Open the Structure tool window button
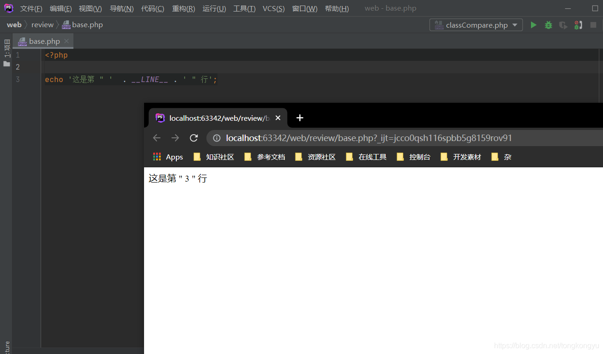 coord(6,348)
